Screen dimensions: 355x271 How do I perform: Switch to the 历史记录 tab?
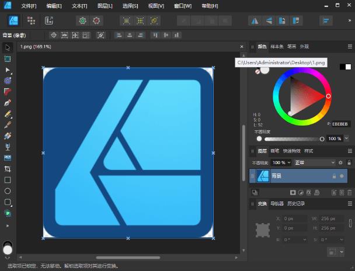pyautogui.click(x=296, y=203)
